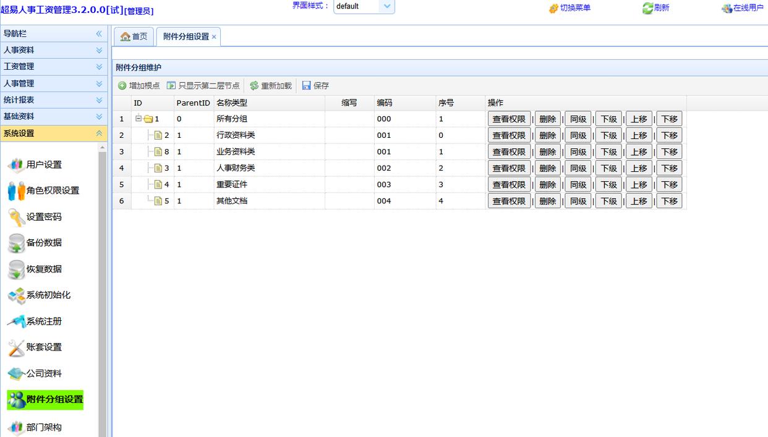Click the Save (保存) disk icon
The height and width of the screenshot is (437, 768).
tap(307, 86)
